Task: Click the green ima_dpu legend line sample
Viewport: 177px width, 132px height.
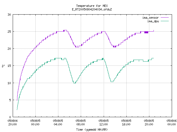Action: [x=165, y=21]
